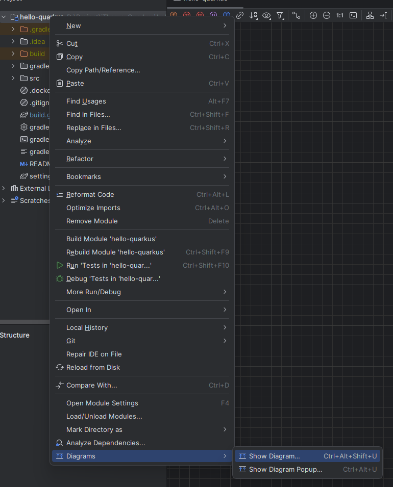This screenshot has height=487, width=393.
Task: Choose Rebuild Module 'hello-quarkus'
Action: [142, 252]
